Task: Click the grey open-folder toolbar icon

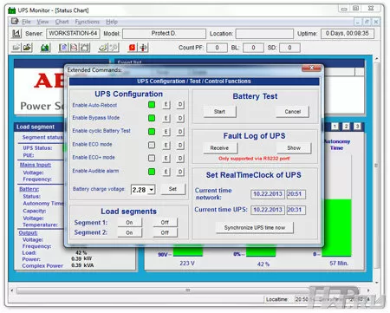Action: tap(16, 48)
